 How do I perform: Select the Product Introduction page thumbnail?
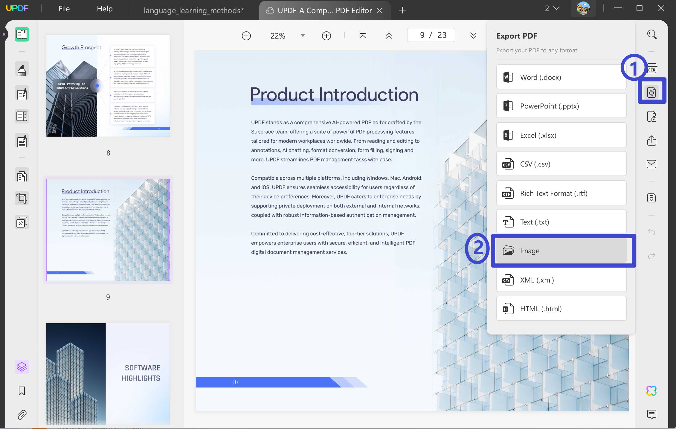point(108,230)
